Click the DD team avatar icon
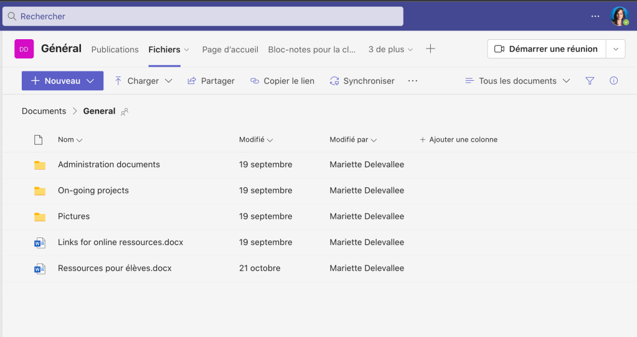 [24, 49]
